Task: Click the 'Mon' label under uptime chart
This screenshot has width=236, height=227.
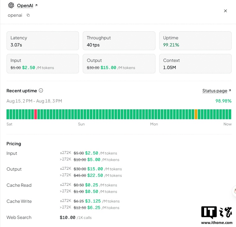Action: pos(154,124)
